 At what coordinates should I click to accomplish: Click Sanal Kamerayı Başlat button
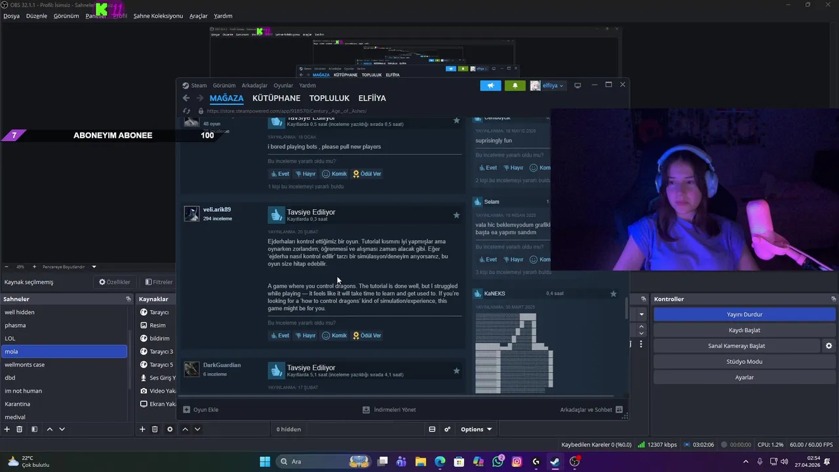click(x=736, y=346)
